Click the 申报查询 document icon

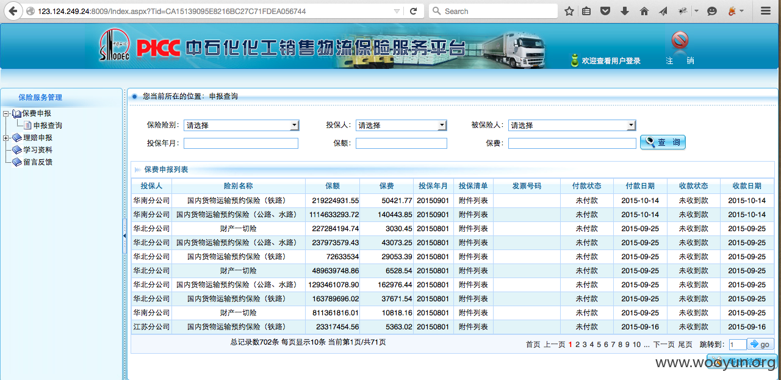[27, 126]
